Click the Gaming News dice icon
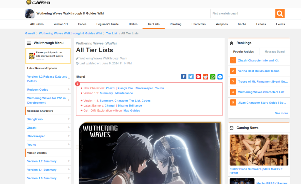The height and width of the screenshot is (184, 301). click(x=232, y=128)
